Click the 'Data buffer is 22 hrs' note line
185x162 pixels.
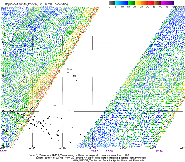[90, 158]
